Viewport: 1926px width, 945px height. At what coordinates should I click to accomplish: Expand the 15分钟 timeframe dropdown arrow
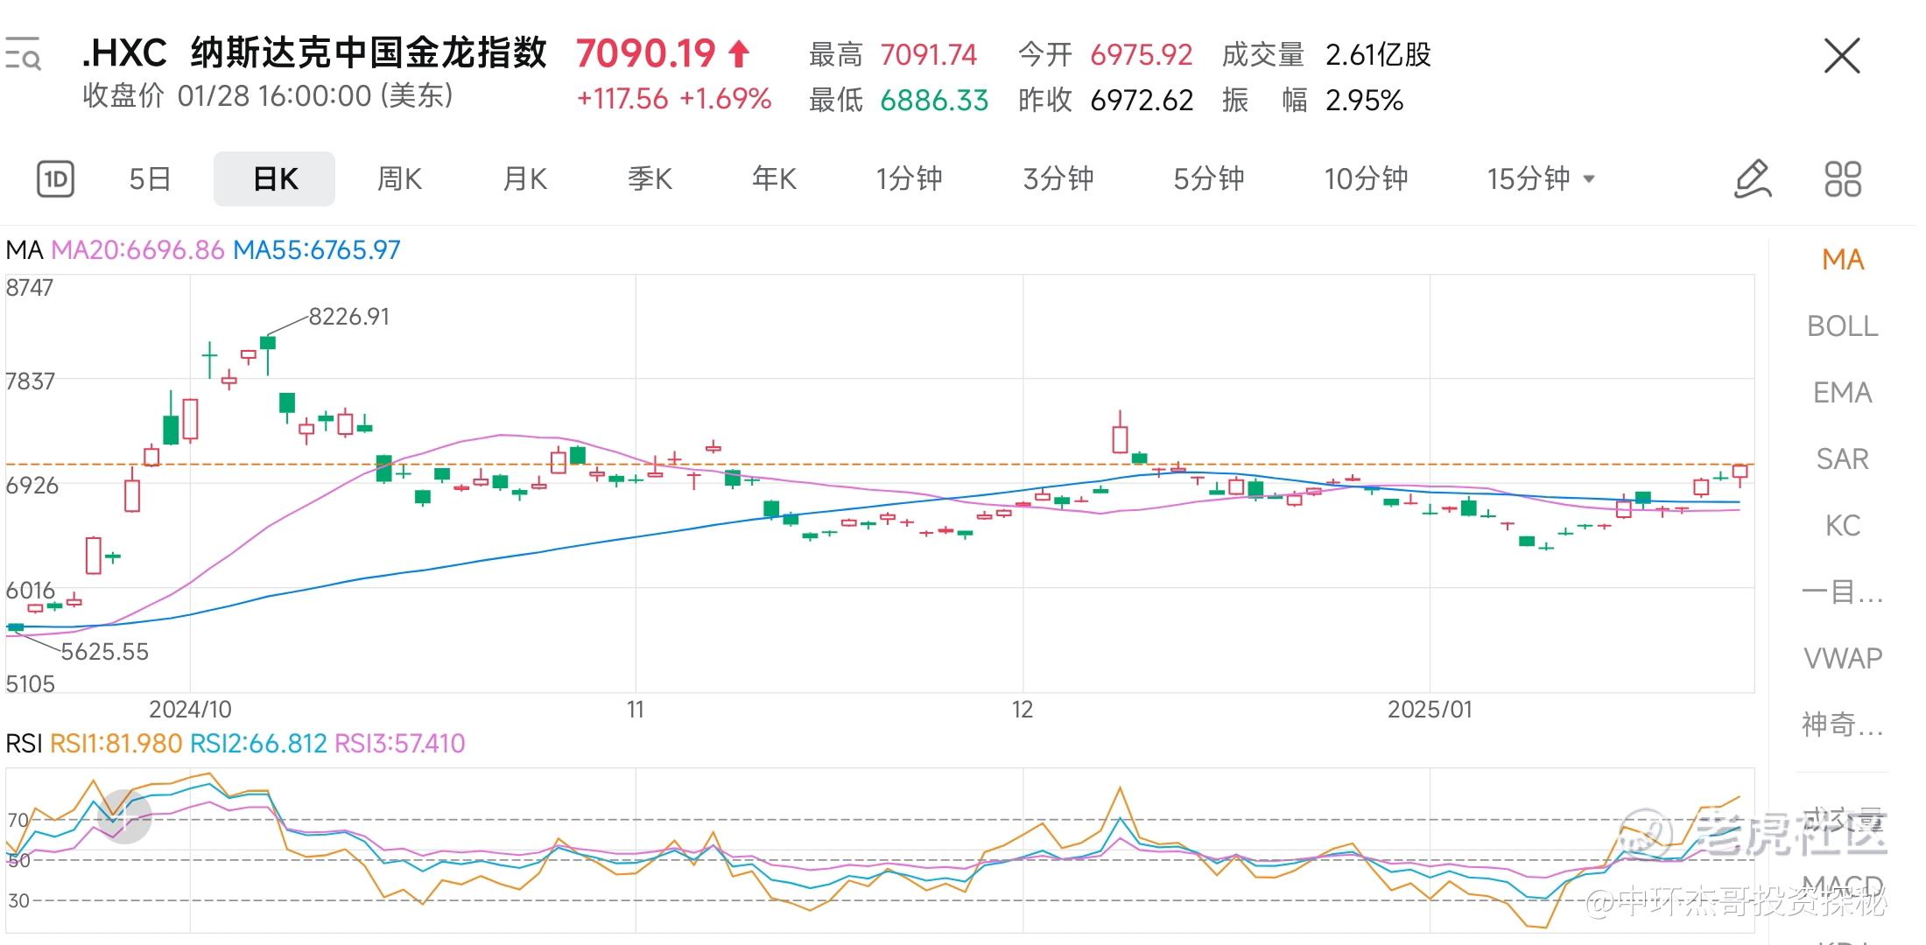1589,179
